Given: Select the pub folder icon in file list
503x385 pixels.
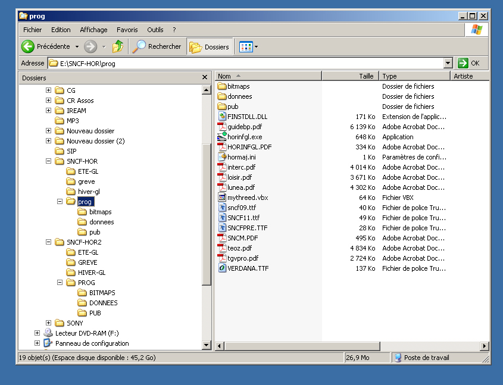Looking at the screenshot, I should point(222,106).
